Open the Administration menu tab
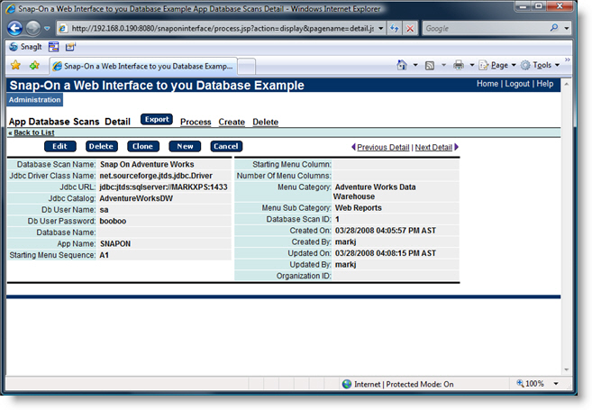The height and width of the screenshot is (410, 592). click(35, 100)
